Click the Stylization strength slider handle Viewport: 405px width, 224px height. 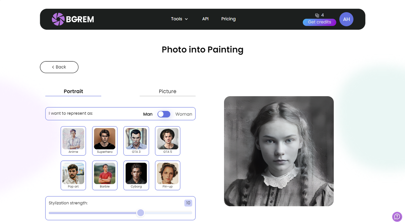click(x=141, y=213)
